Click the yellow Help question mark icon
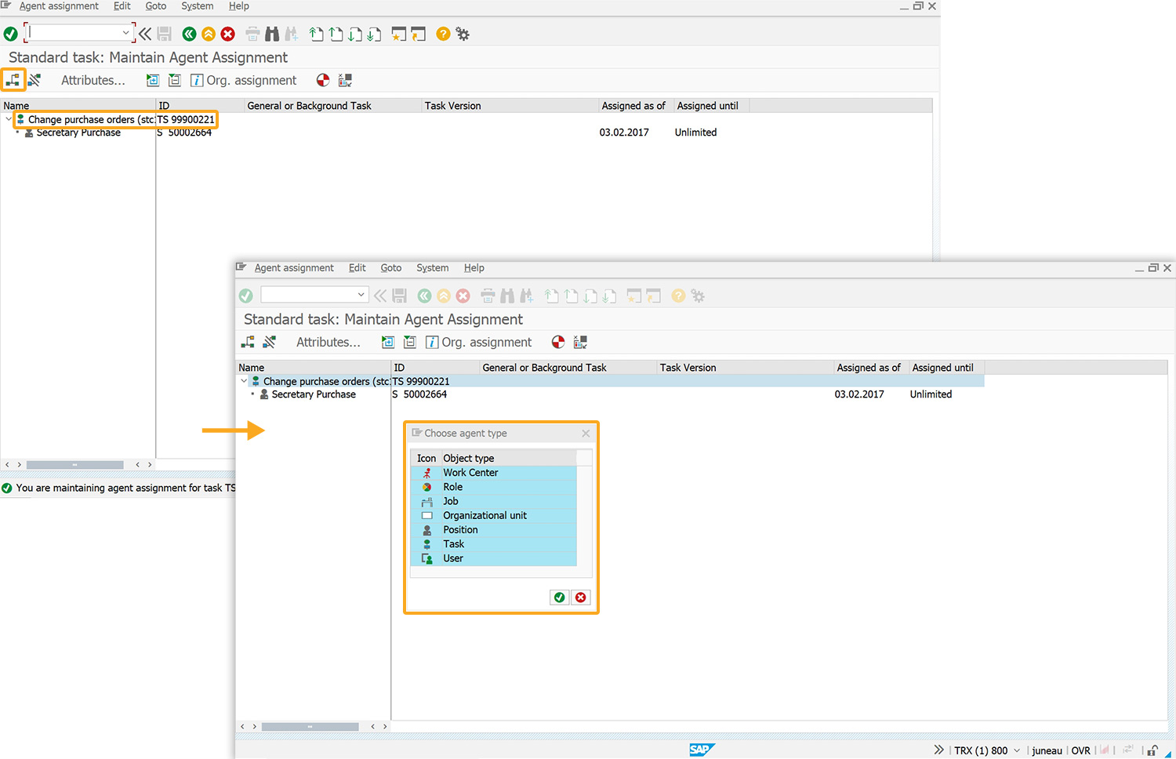 tap(443, 34)
